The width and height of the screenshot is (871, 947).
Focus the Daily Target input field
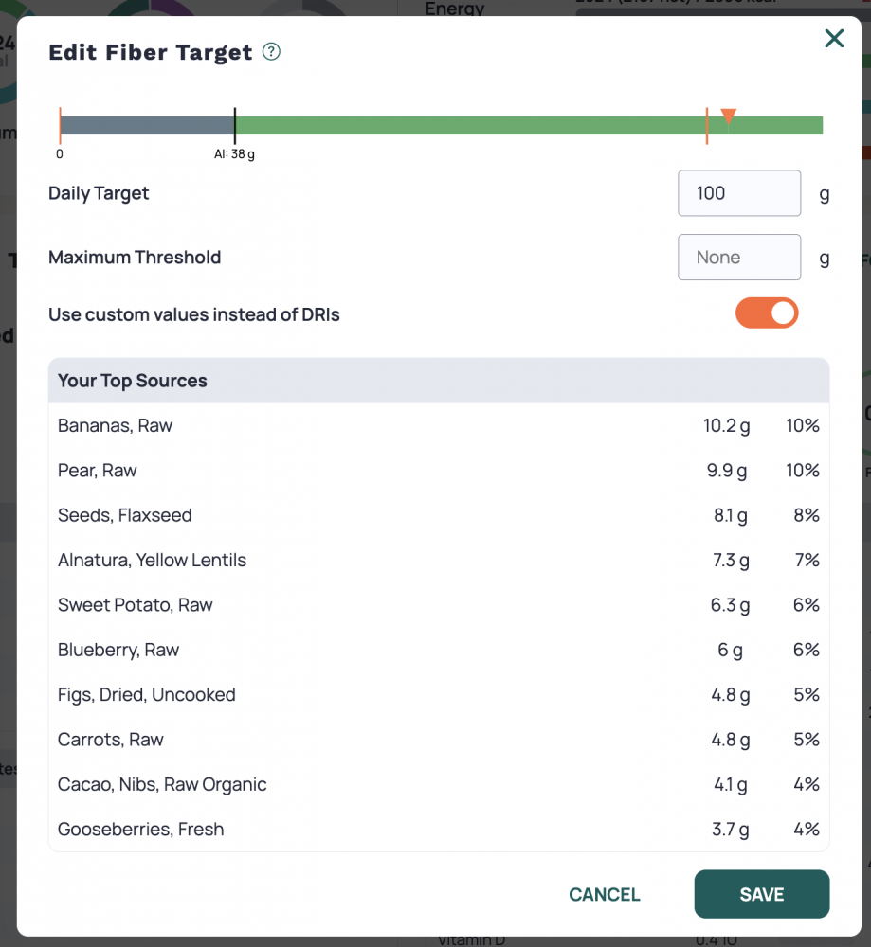click(739, 193)
